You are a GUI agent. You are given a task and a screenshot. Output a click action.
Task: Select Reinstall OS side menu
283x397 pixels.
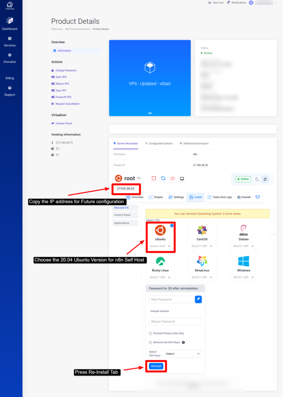[125, 208]
